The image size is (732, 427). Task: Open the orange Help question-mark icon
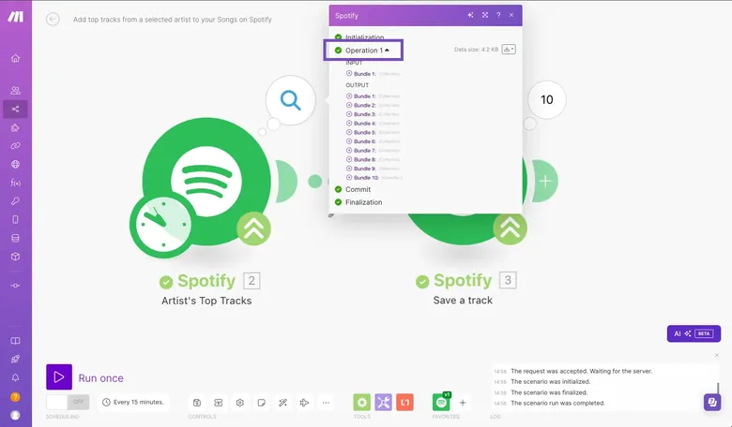(15, 397)
